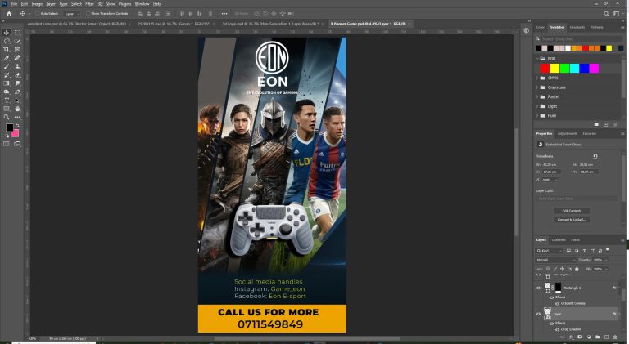
Task: Choose the Crop tool
Action: coord(7,50)
